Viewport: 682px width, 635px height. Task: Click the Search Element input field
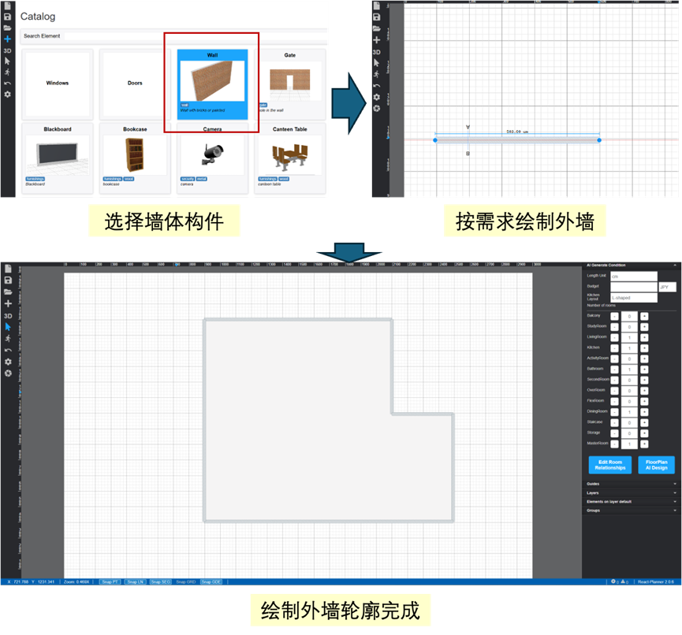pyautogui.click(x=173, y=36)
